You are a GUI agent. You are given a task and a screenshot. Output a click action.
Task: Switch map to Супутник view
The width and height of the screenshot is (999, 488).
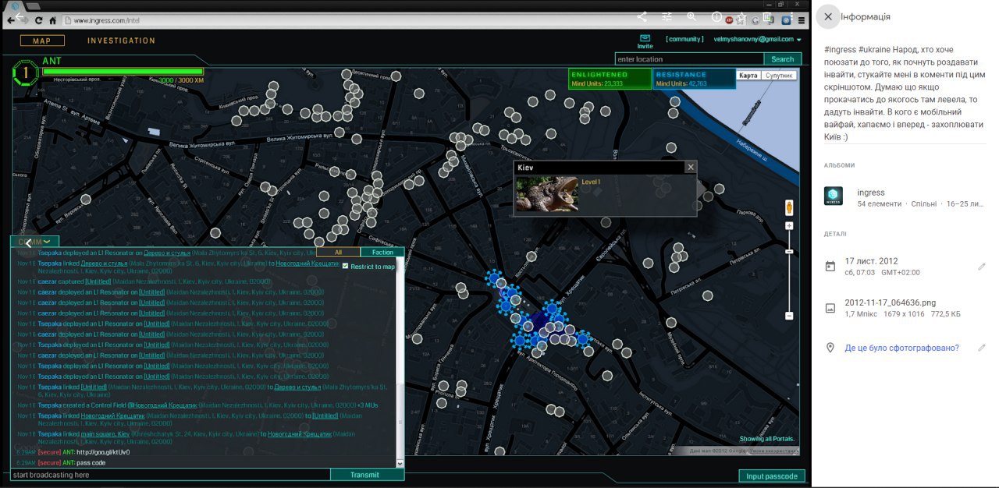coord(778,76)
